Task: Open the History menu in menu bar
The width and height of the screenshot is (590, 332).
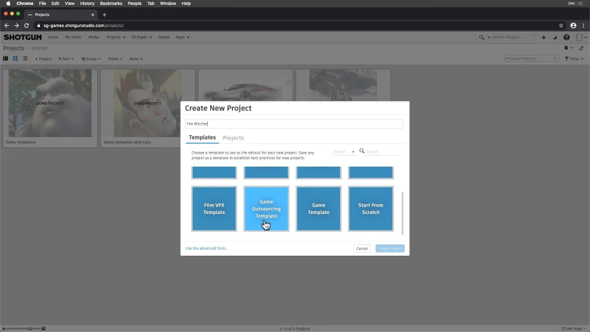Action: (x=87, y=4)
